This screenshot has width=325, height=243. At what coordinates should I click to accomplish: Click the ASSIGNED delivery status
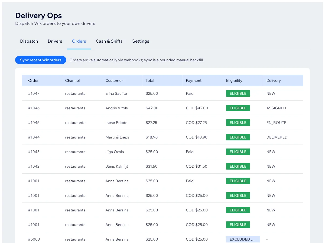pos(276,108)
